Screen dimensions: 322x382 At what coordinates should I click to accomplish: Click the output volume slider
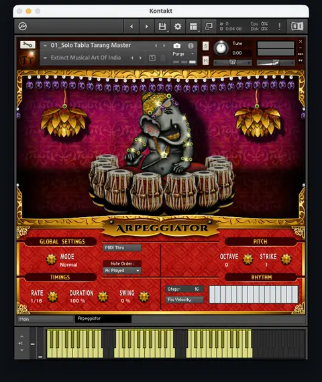(x=276, y=62)
